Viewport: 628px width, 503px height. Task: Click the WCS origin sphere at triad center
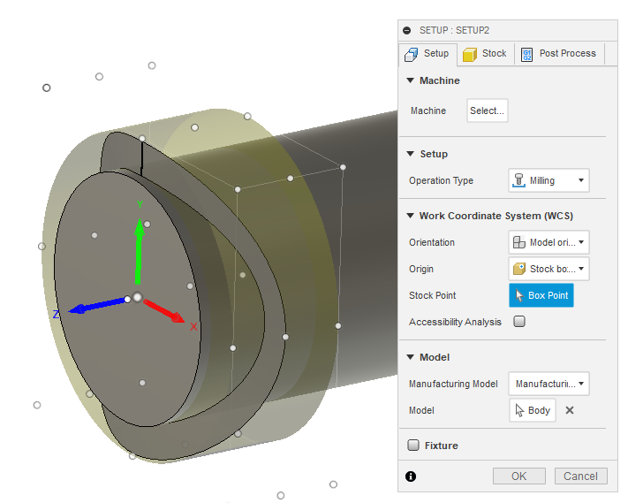[x=138, y=297]
